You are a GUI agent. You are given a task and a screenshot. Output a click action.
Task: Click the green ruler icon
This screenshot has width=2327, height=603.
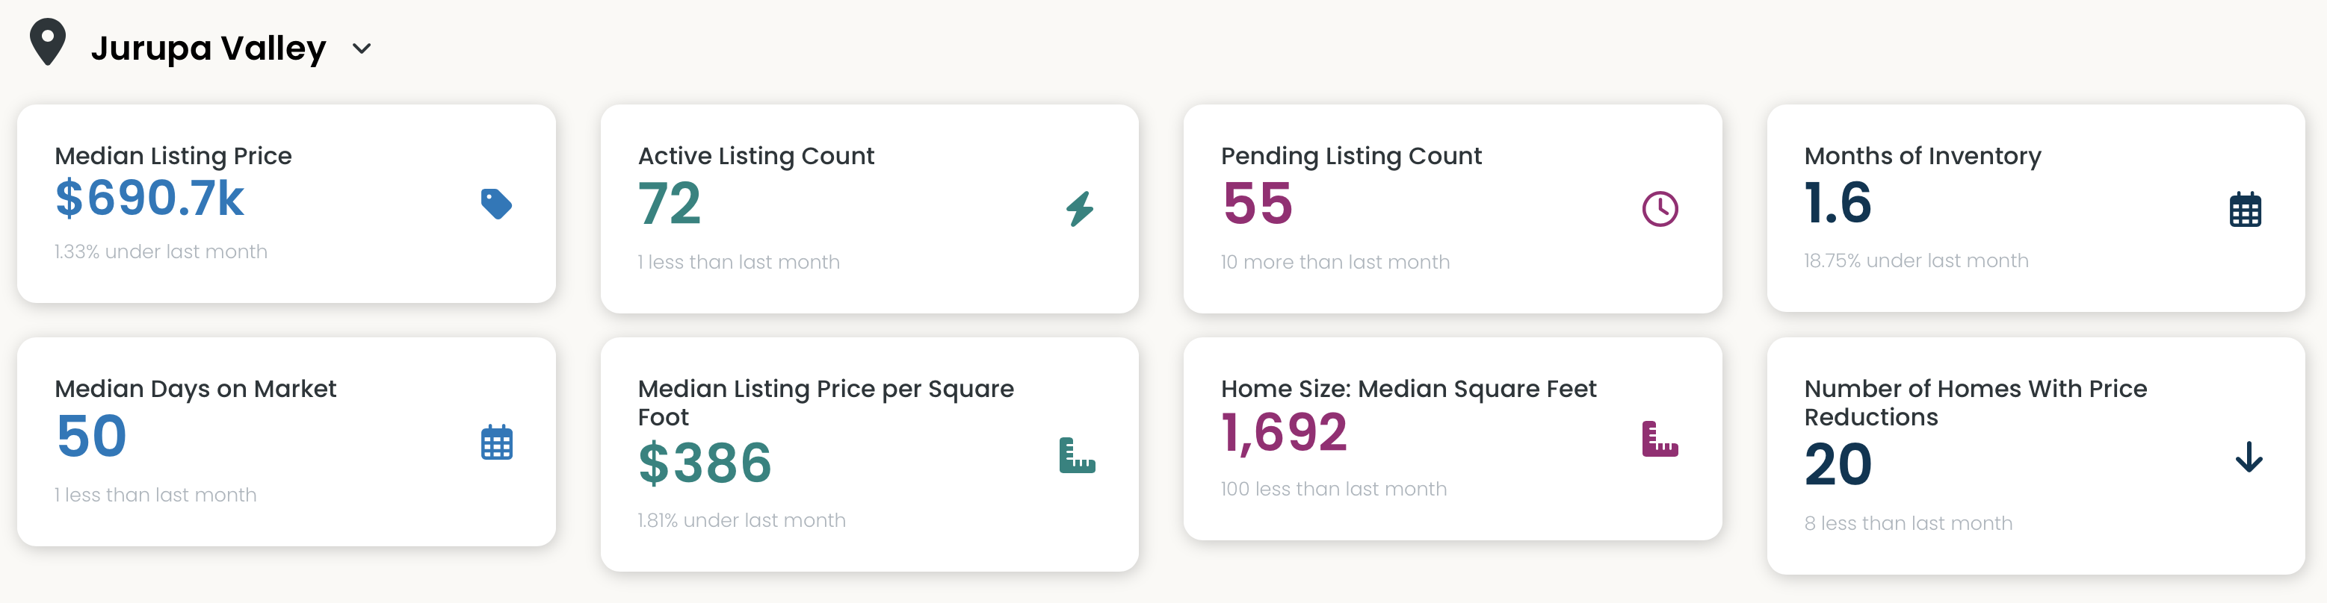coord(1077,455)
